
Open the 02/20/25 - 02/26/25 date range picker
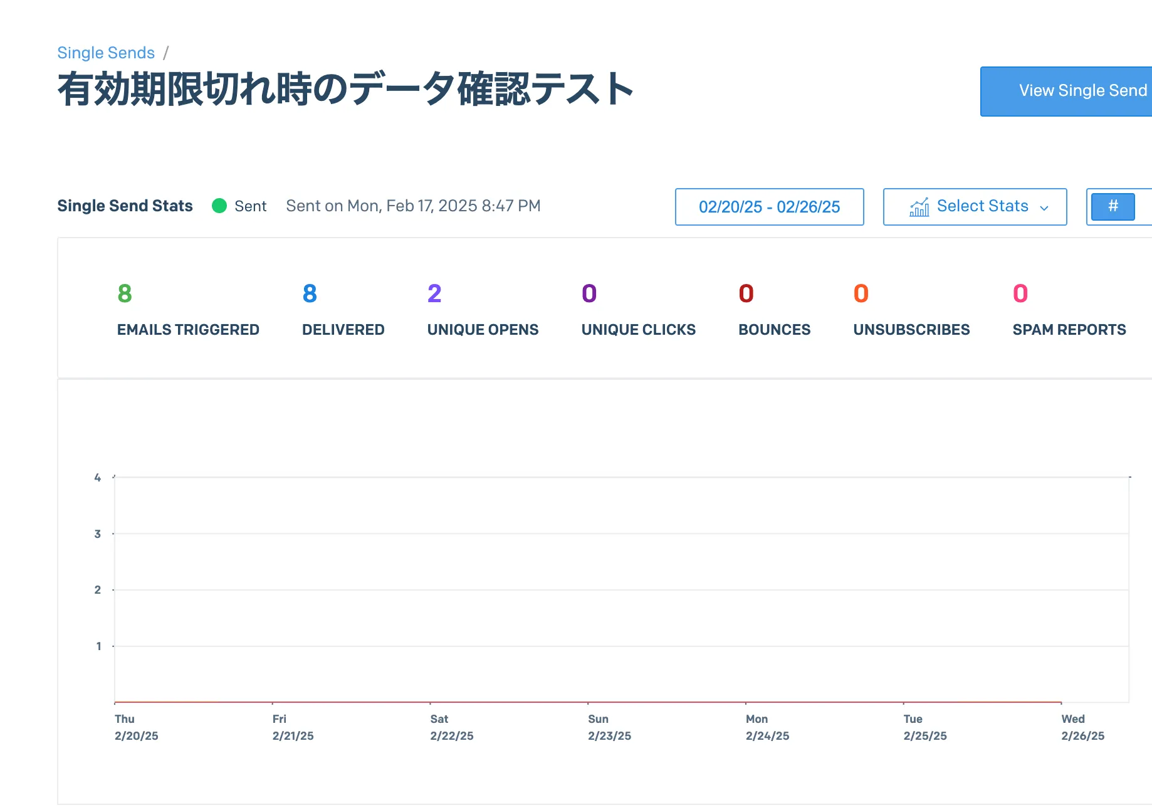[x=769, y=207]
